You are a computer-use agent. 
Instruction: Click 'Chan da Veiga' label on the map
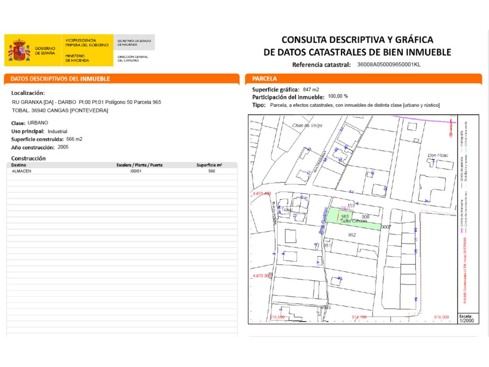point(307,125)
